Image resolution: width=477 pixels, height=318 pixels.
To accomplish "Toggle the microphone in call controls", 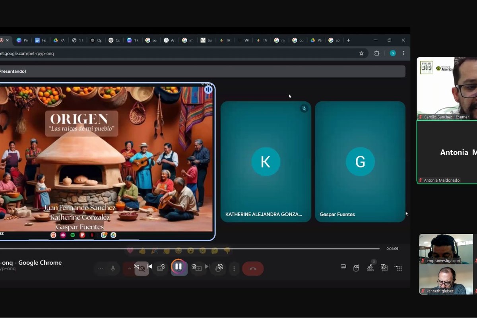I will point(113,269).
